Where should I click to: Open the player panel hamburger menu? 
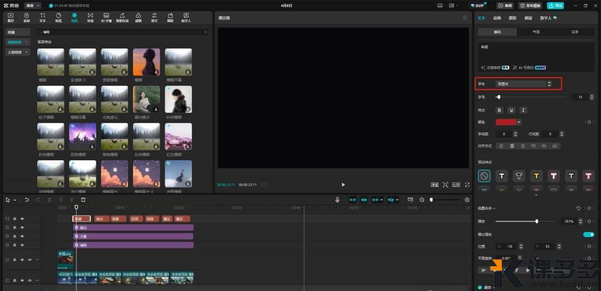(x=465, y=18)
